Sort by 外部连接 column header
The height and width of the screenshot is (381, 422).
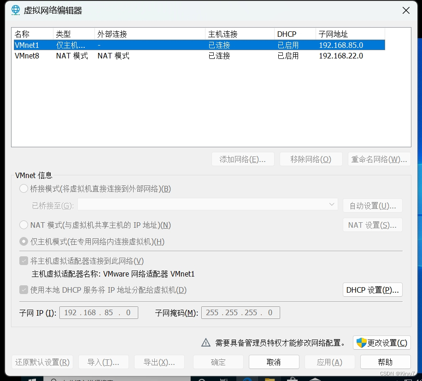tap(150, 34)
